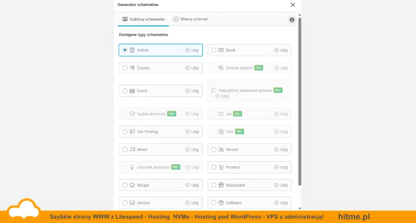Click the Product shopping cart icon
This screenshot has height=223, width=416.
[x=221, y=167]
